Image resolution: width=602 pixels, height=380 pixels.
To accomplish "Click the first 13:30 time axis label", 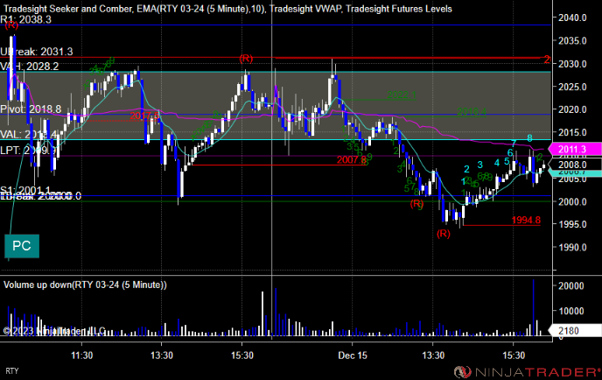I will click(x=162, y=355).
